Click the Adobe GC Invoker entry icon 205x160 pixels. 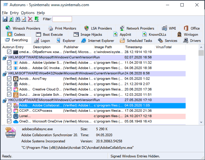[x=16, y=68]
